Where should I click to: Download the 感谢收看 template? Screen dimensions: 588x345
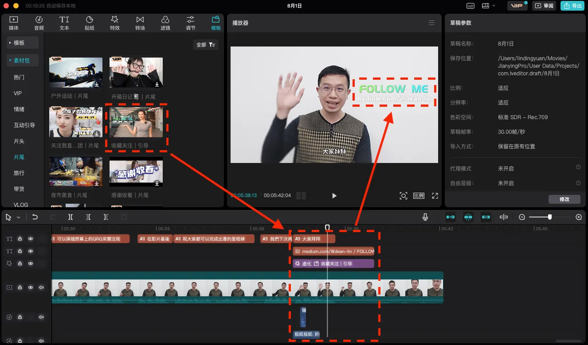pyautogui.click(x=157, y=183)
